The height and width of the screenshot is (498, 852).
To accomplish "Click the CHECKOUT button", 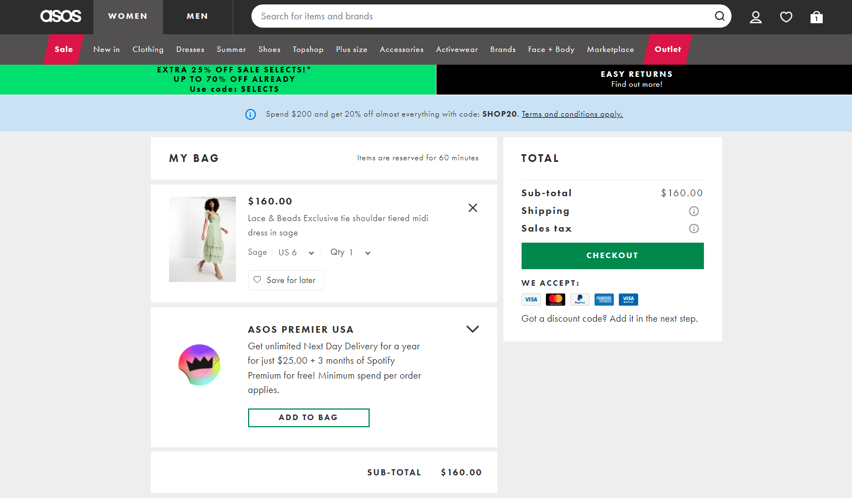I will pos(612,255).
